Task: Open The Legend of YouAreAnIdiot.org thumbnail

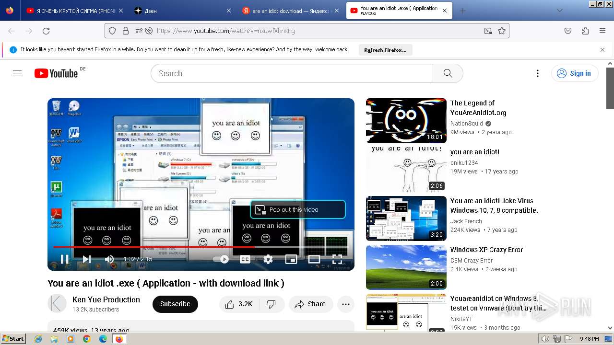Action: [x=406, y=121]
